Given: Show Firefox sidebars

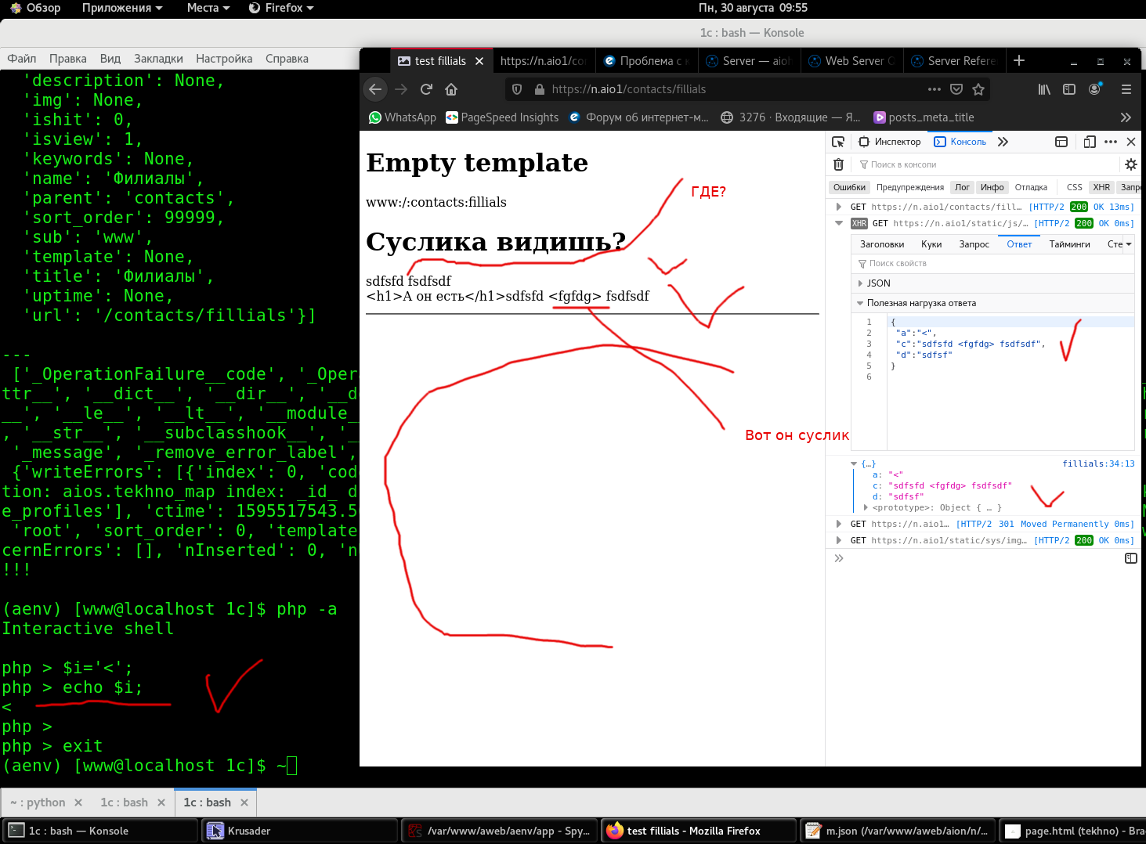Looking at the screenshot, I should pos(1069,89).
